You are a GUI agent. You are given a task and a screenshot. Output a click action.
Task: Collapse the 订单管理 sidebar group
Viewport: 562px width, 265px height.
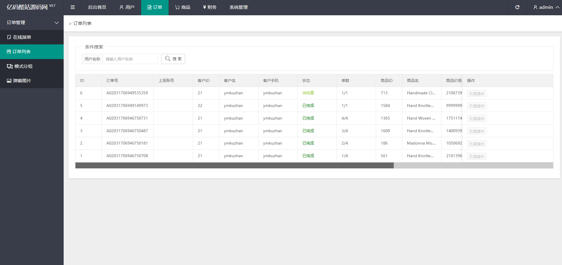(x=32, y=23)
